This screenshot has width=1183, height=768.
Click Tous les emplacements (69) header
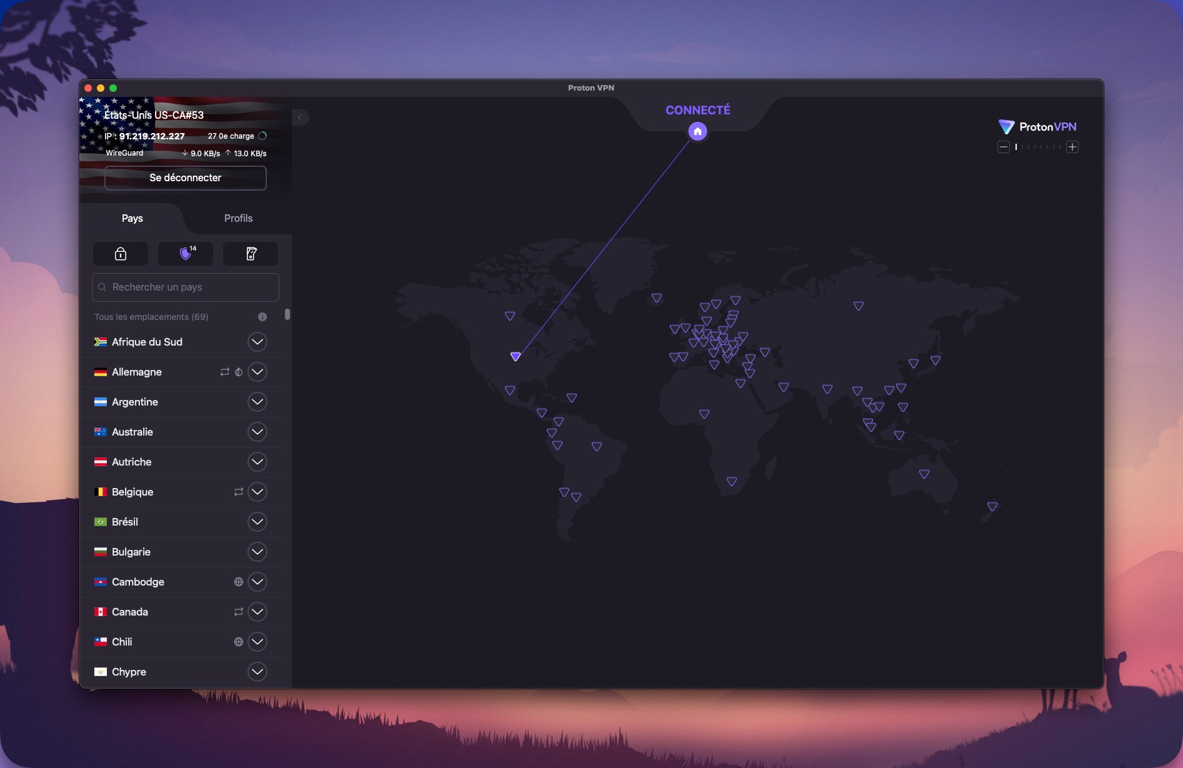[x=151, y=317]
